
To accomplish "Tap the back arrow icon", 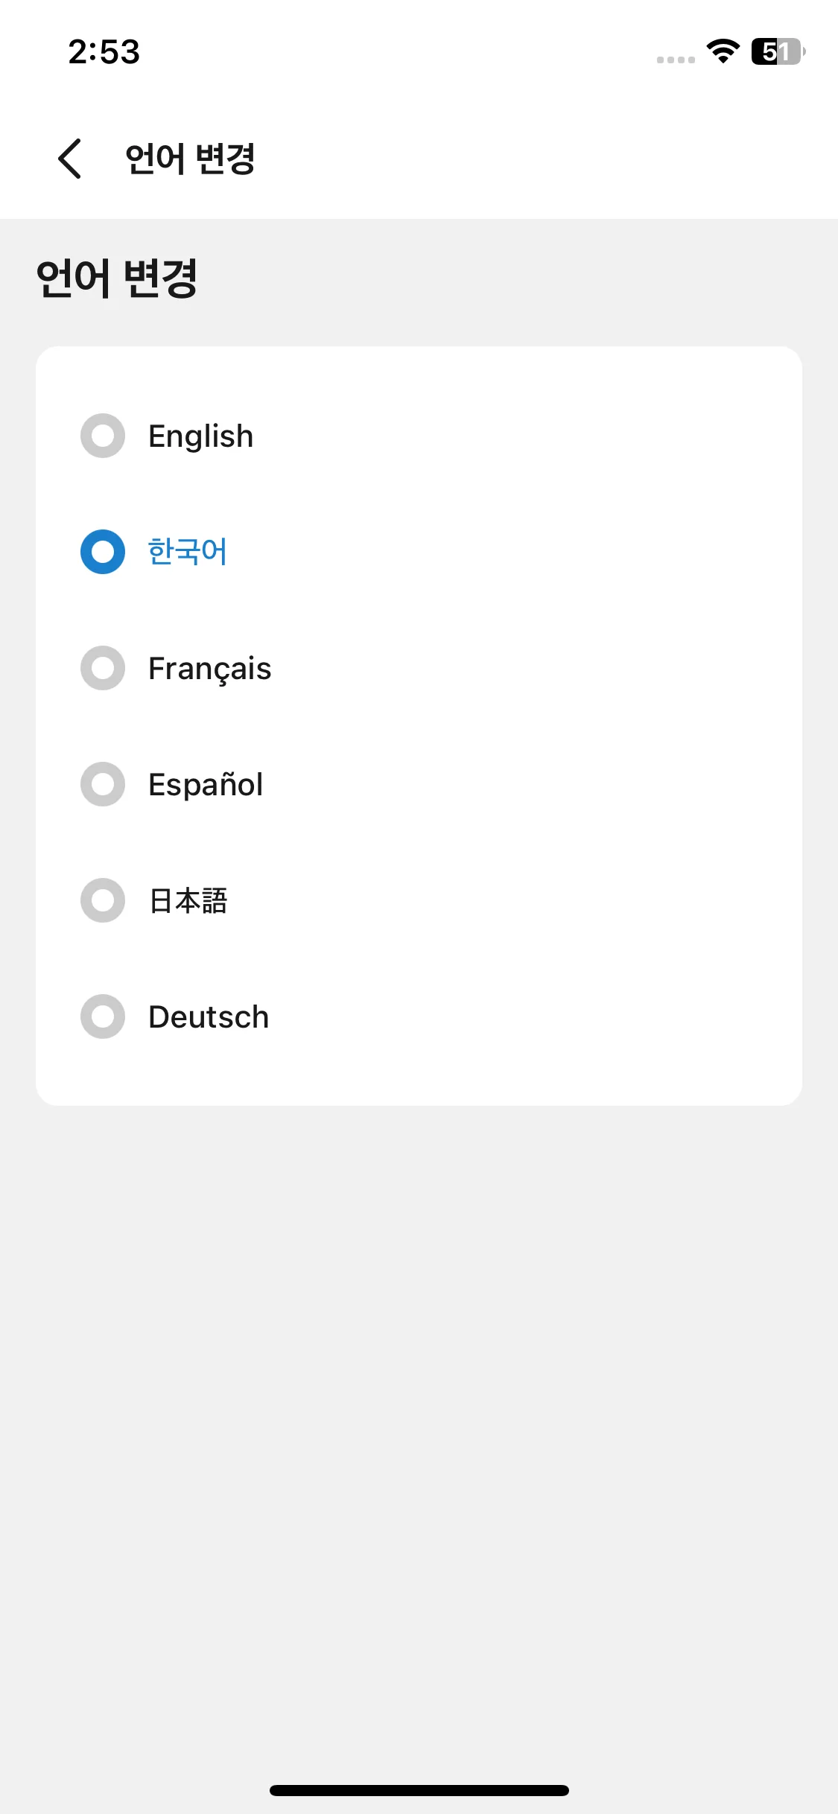I will 69,159.
